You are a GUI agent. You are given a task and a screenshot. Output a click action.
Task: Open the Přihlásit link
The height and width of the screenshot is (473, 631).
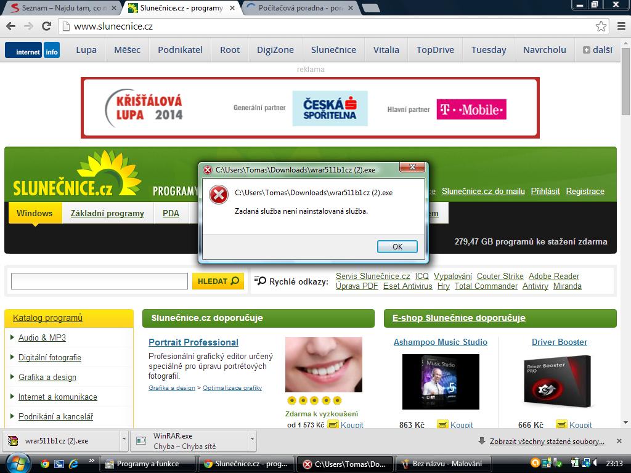click(545, 192)
